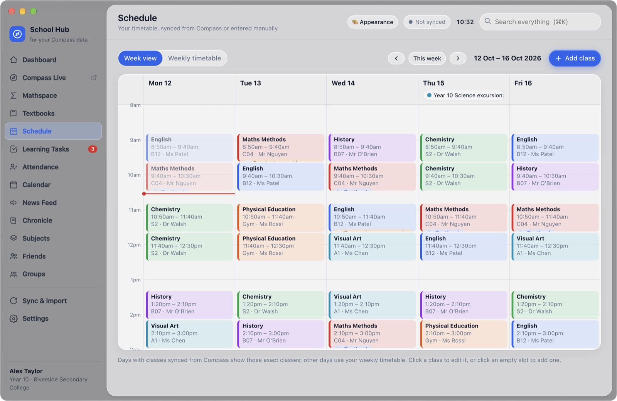Click the News Feed megaphone icon
This screenshot has height=401, width=617.
pos(14,202)
